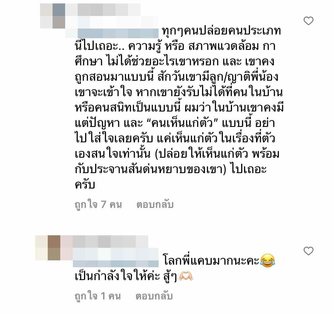The image size is (334, 314).
Task: View likers via ถูกใจ 1 คน
Action: coord(97,296)
